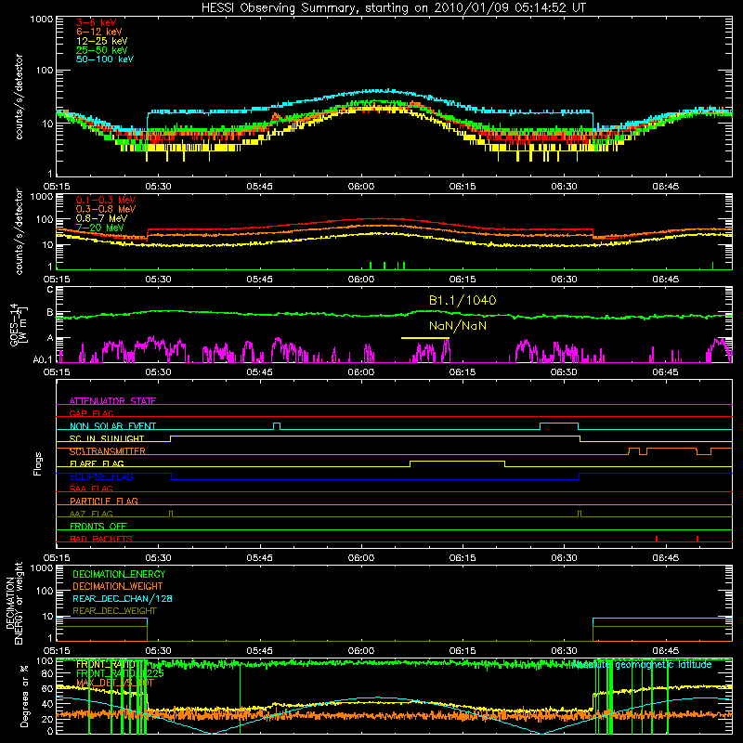
Task: Select the BAD_PACKETS flag label
Action: [x=101, y=539]
